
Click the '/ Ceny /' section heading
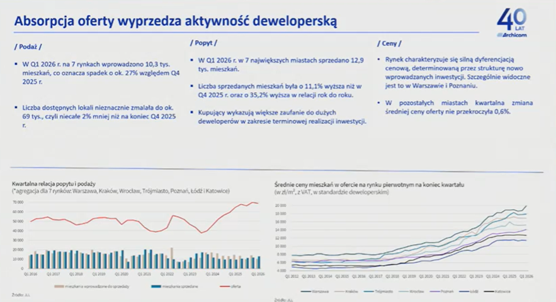389,43
